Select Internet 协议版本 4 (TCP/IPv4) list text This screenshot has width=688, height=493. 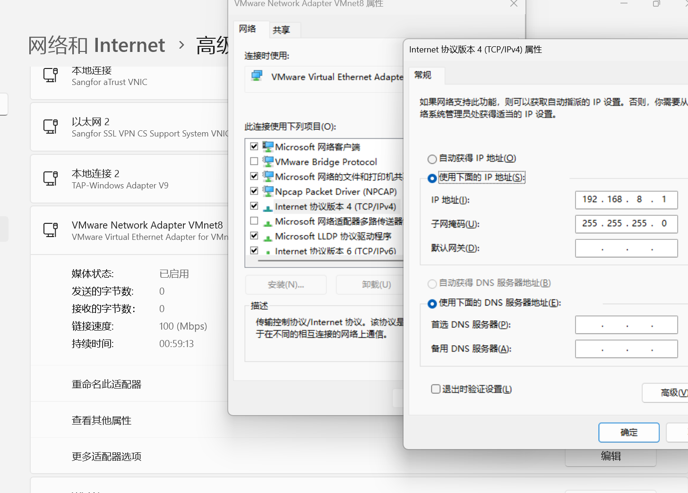coord(335,206)
